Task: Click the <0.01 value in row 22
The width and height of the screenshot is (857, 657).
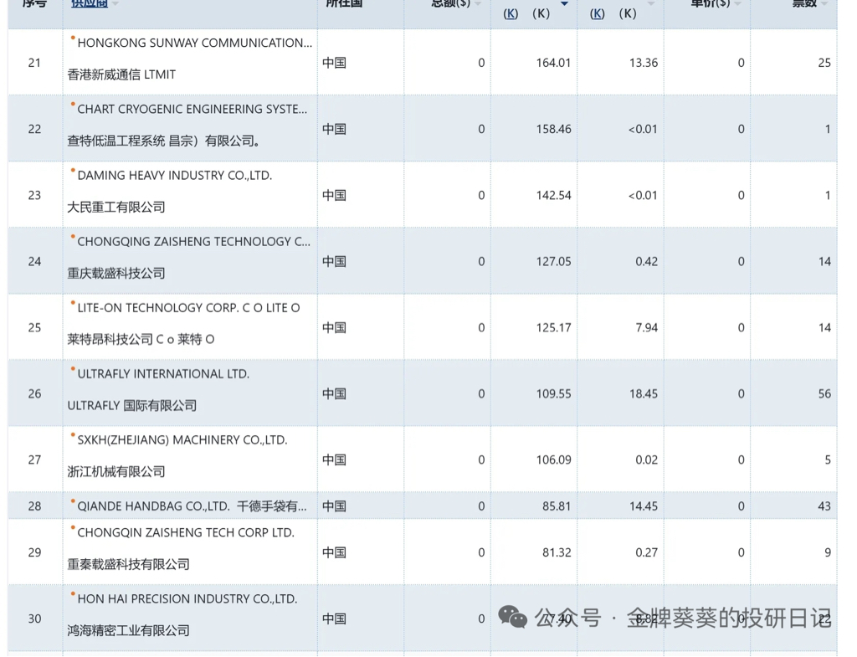Action: pyautogui.click(x=643, y=129)
